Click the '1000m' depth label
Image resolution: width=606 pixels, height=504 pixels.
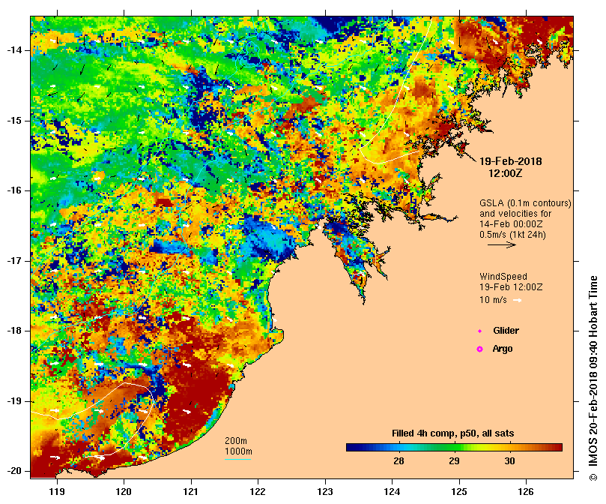click(238, 451)
